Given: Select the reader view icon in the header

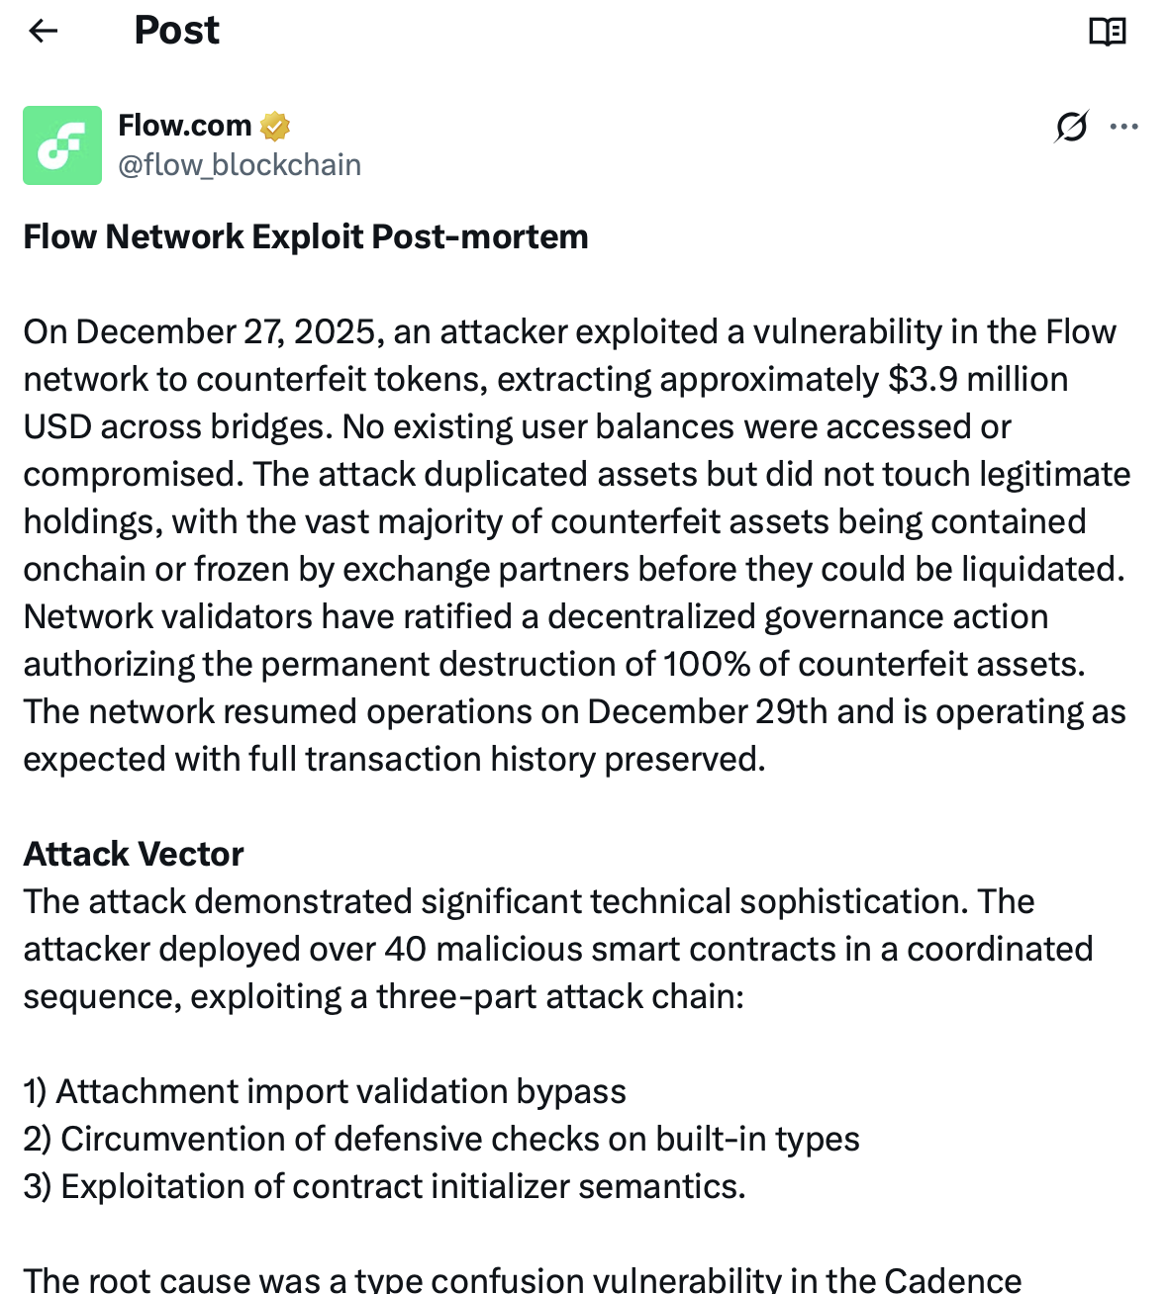Looking at the screenshot, I should 1109,31.
